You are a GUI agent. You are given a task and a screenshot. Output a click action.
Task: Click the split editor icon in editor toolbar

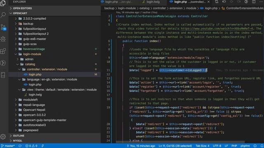(254, 2)
